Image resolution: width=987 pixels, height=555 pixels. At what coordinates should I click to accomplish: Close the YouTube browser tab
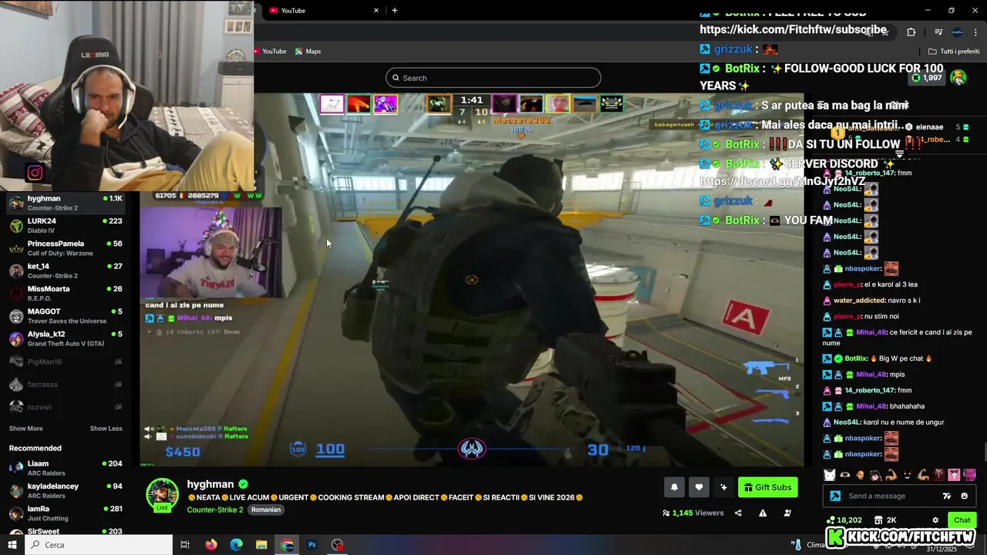[x=376, y=11]
